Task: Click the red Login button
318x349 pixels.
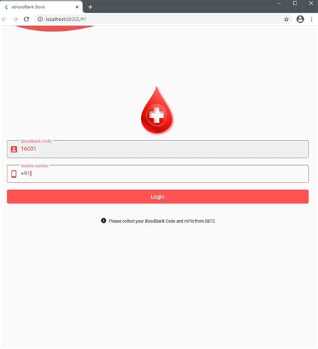Action: coord(158,197)
